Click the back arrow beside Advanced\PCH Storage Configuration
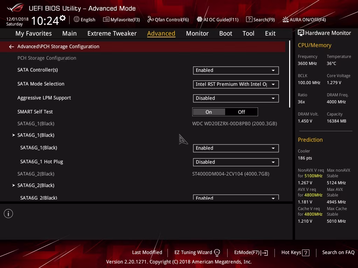 tap(12, 47)
